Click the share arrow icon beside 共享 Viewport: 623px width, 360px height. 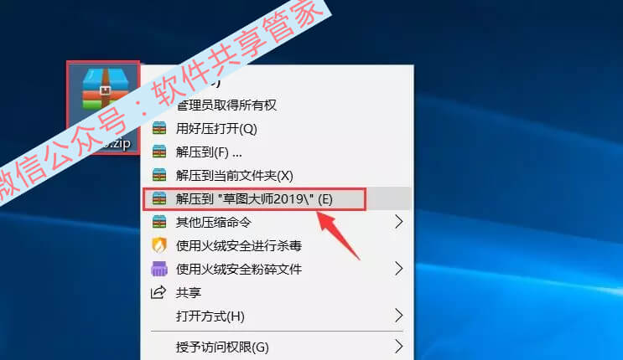tap(158, 292)
